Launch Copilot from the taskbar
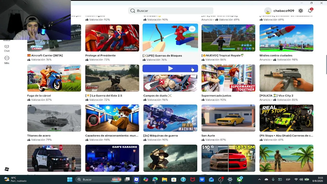Viewport: 327px width, 184px height. click(x=146, y=179)
